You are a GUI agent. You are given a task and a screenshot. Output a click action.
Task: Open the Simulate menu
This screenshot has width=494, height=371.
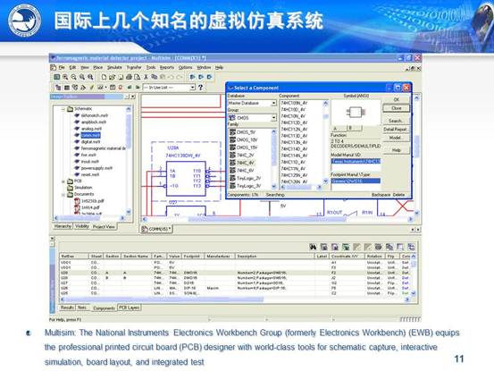pyautogui.click(x=114, y=67)
